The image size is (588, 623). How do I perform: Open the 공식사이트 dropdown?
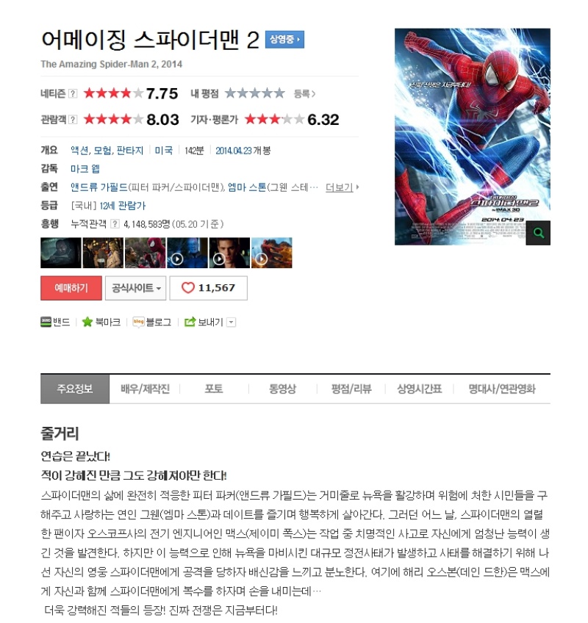point(135,288)
